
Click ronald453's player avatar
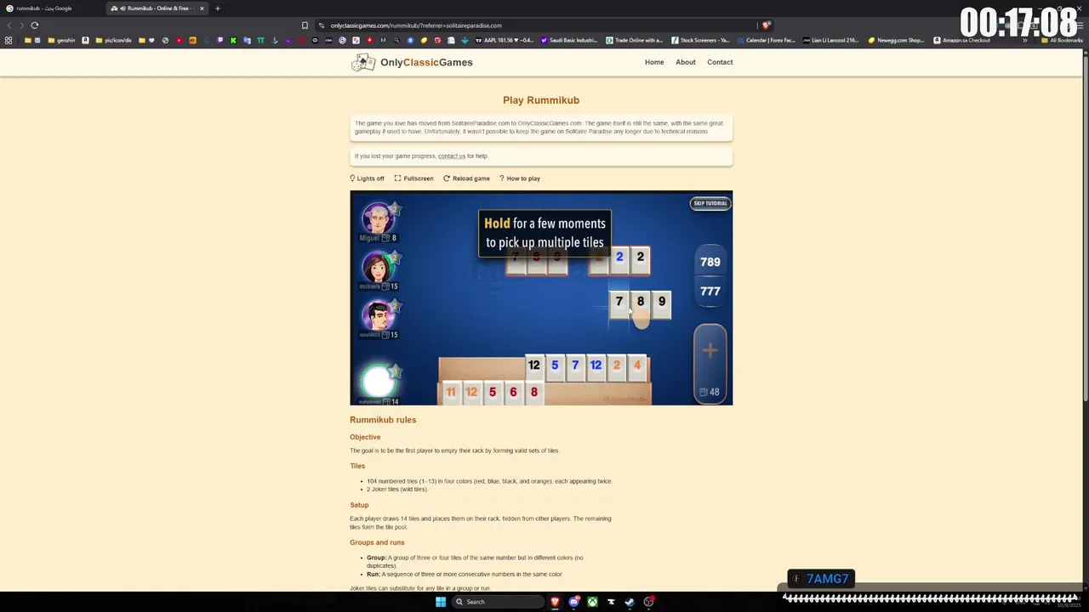pyautogui.click(x=377, y=315)
